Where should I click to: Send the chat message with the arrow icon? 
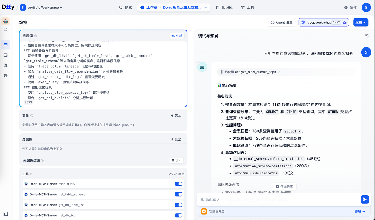[365, 199]
